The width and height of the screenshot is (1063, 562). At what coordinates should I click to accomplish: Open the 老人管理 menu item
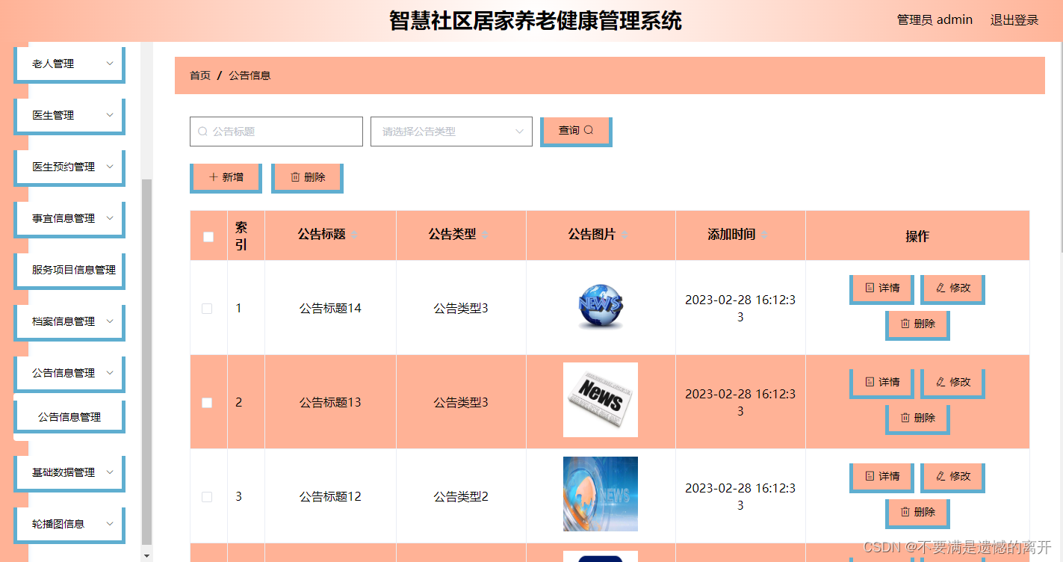[69, 64]
